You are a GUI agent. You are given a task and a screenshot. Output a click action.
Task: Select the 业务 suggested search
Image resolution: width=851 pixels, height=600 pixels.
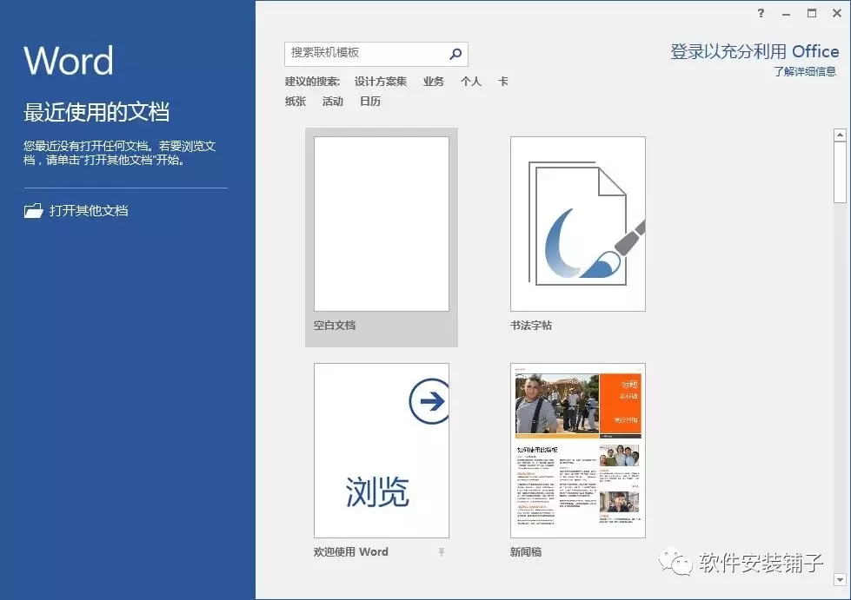432,81
